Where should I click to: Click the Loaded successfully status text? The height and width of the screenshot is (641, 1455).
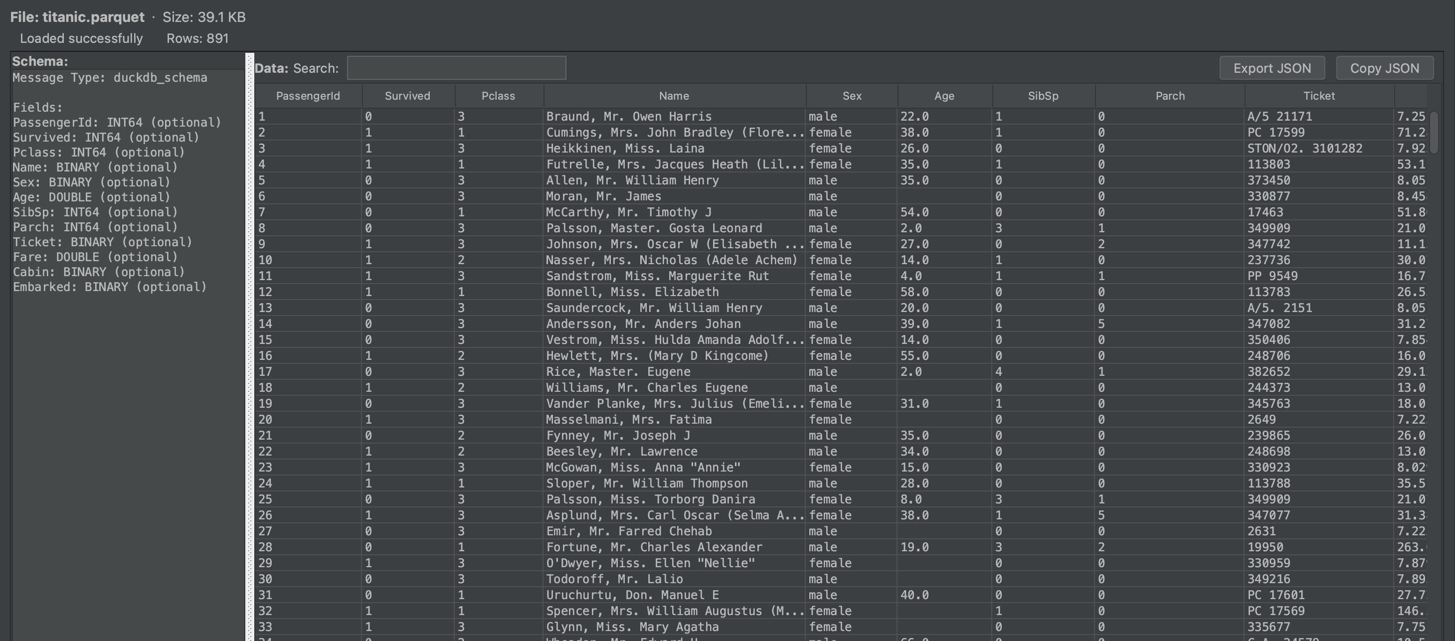(x=81, y=38)
